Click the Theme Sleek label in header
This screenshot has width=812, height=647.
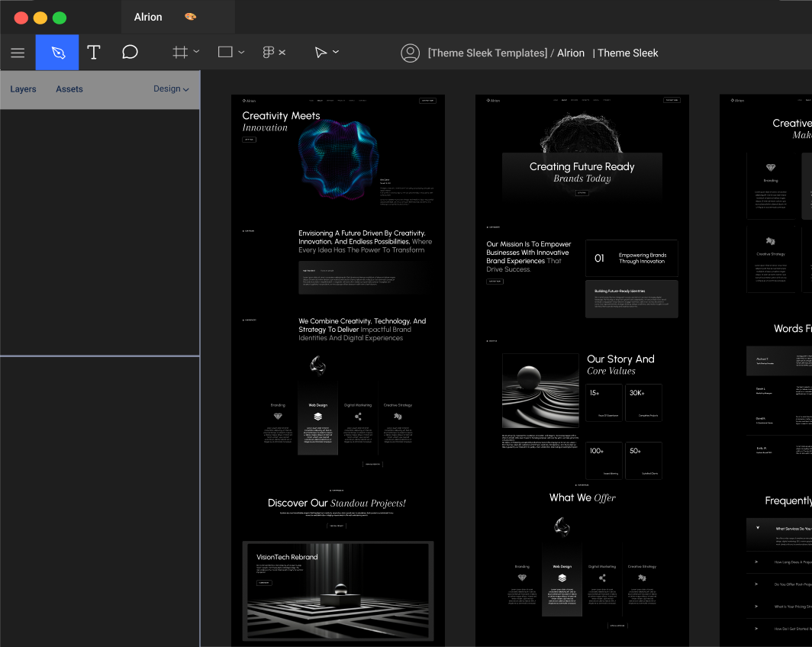pos(627,53)
